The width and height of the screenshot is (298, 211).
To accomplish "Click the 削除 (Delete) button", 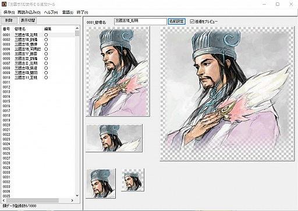I will click(9, 20).
